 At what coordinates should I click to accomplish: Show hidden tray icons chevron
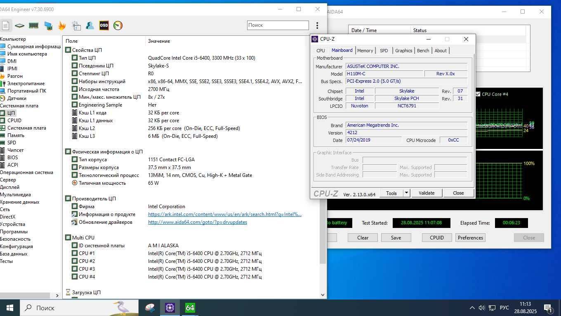tap(472, 308)
